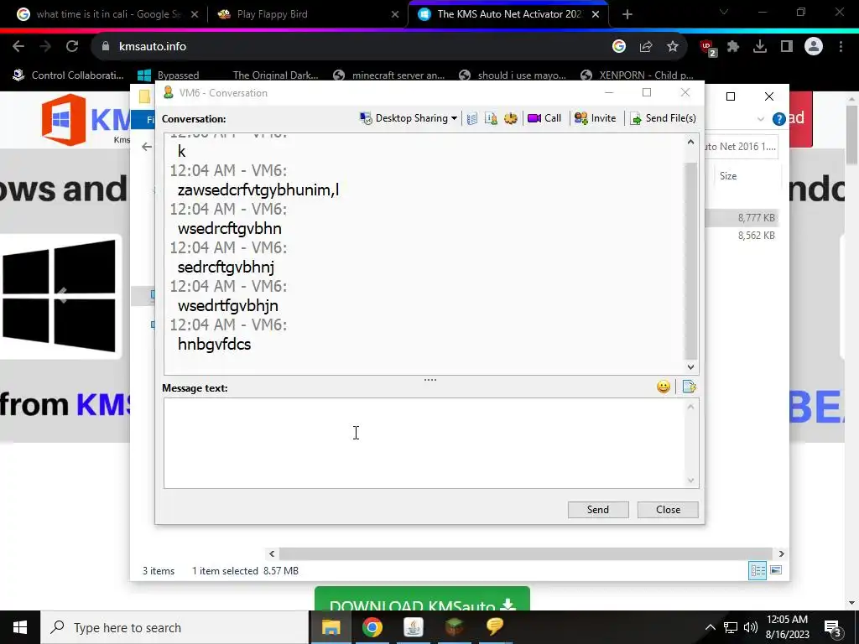
Task: Open The Original Dark... bookmark
Action: [275, 75]
